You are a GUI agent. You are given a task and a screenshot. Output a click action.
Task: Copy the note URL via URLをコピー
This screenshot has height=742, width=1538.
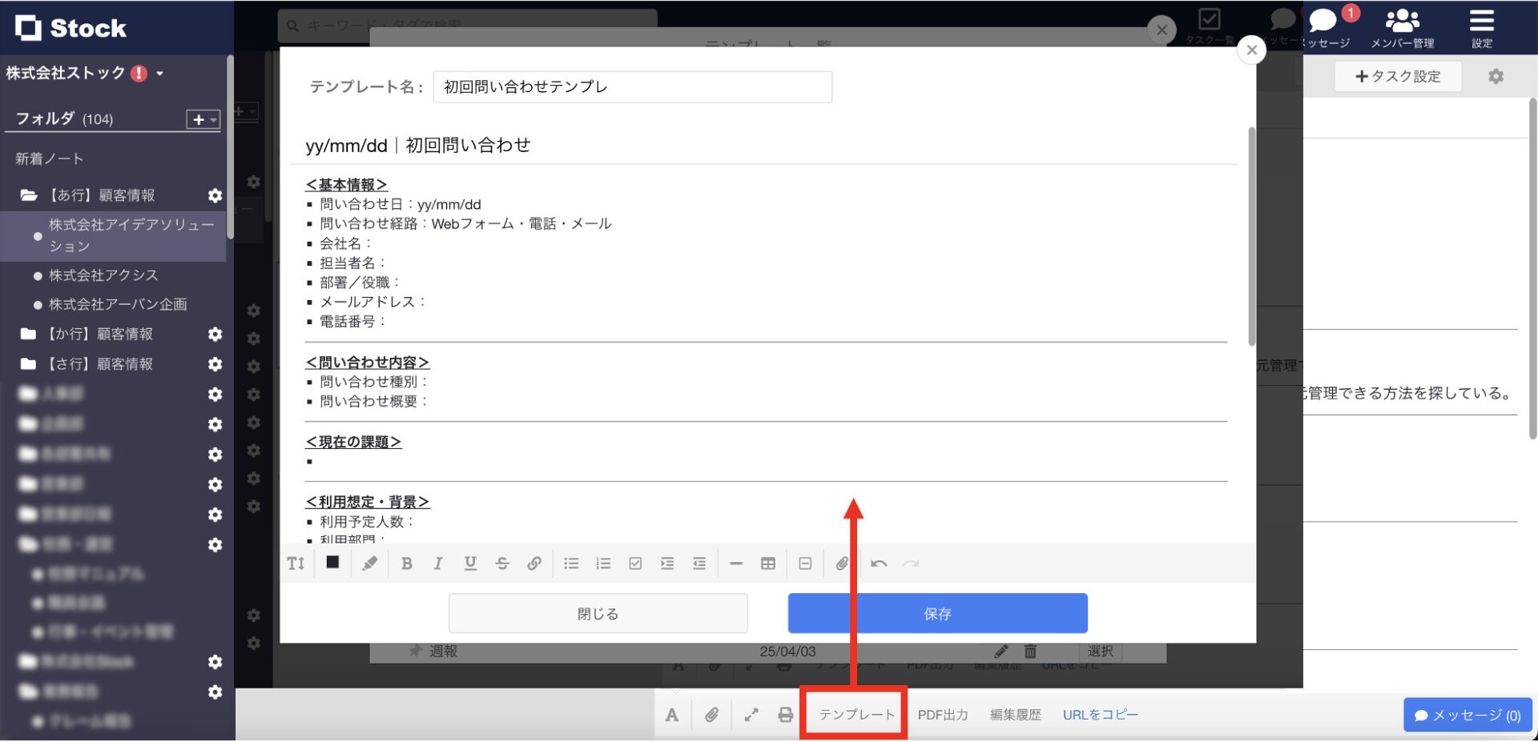pyautogui.click(x=1099, y=715)
